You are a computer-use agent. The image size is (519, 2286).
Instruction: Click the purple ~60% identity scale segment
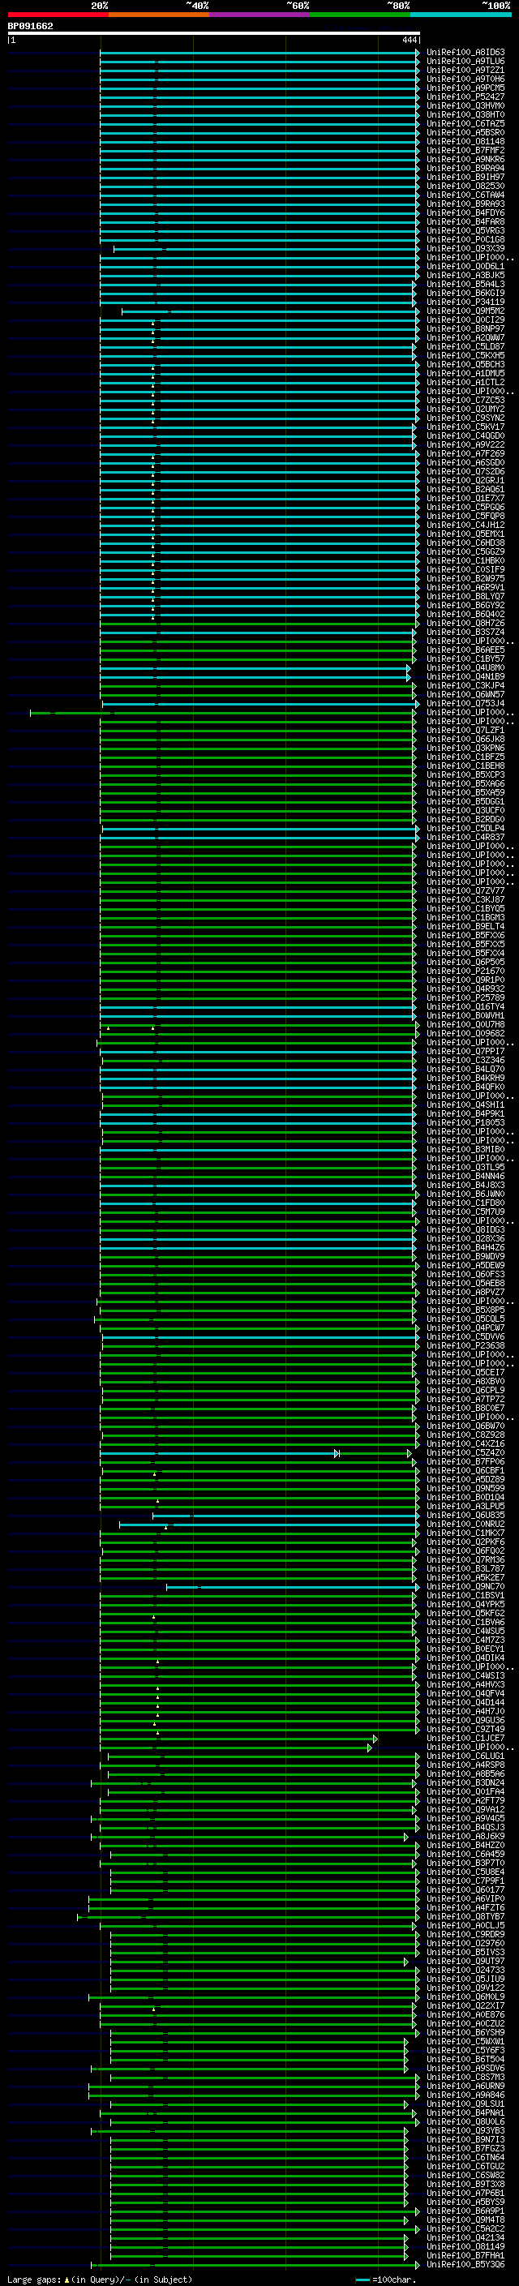pos(259,15)
